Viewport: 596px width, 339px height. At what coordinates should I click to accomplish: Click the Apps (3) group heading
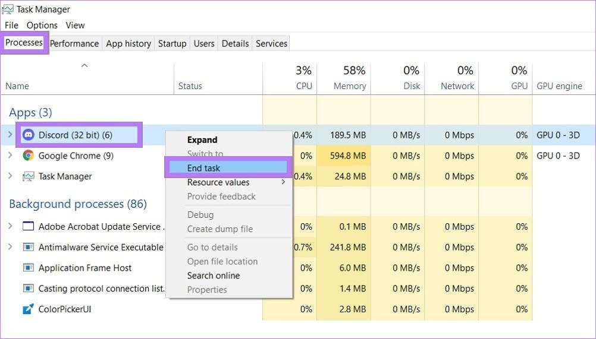[x=30, y=112]
